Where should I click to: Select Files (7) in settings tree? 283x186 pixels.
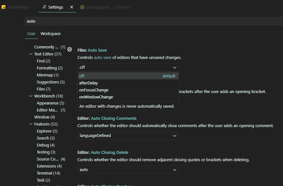(x=44, y=89)
